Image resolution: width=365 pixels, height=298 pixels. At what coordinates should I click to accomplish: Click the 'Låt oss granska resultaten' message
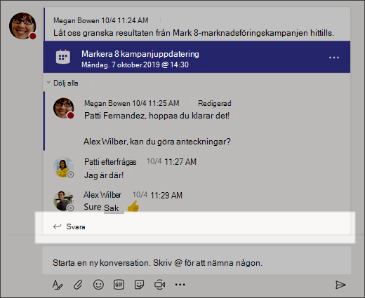[x=194, y=33]
